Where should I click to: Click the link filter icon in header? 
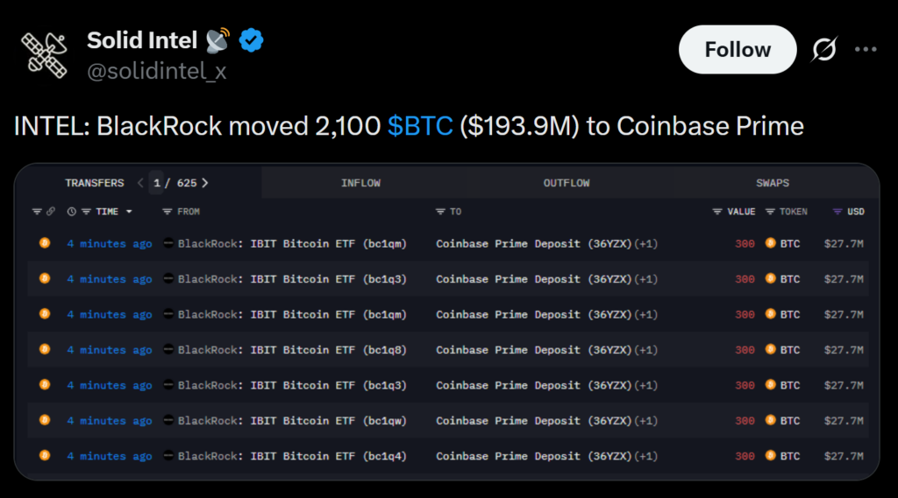click(51, 212)
